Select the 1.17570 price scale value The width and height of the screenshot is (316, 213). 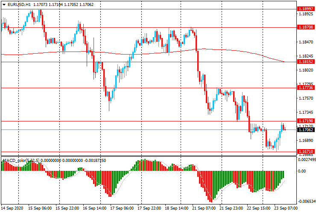[x=306, y=98]
